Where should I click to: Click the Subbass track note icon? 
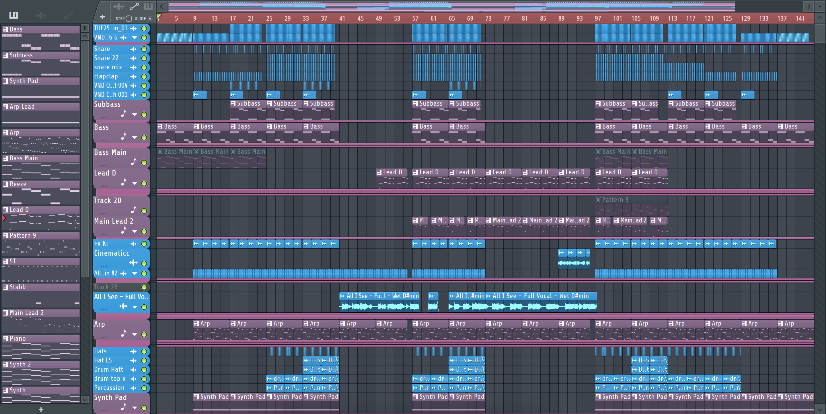click(x=123, y=114)
